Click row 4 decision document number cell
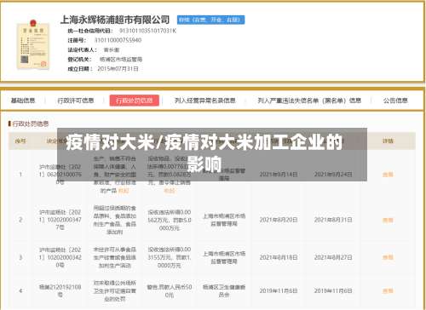The image size is (426, 310). click(x=60, y=291)
